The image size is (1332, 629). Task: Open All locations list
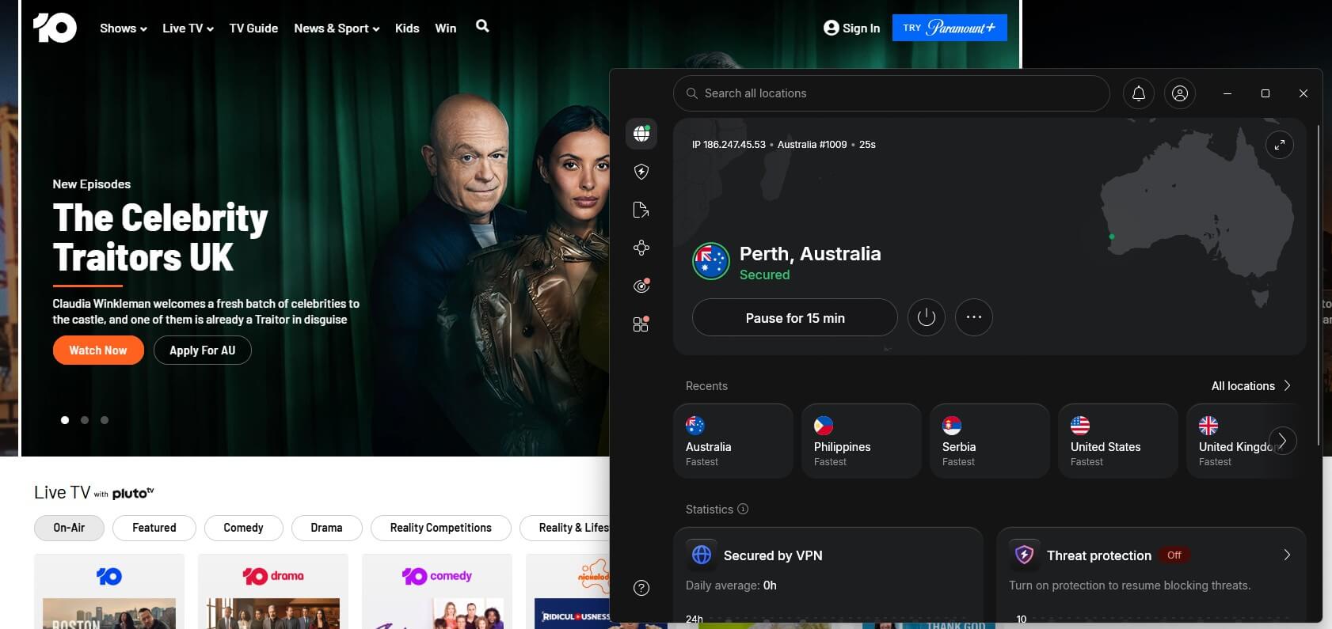click(x=1251, y=386)
